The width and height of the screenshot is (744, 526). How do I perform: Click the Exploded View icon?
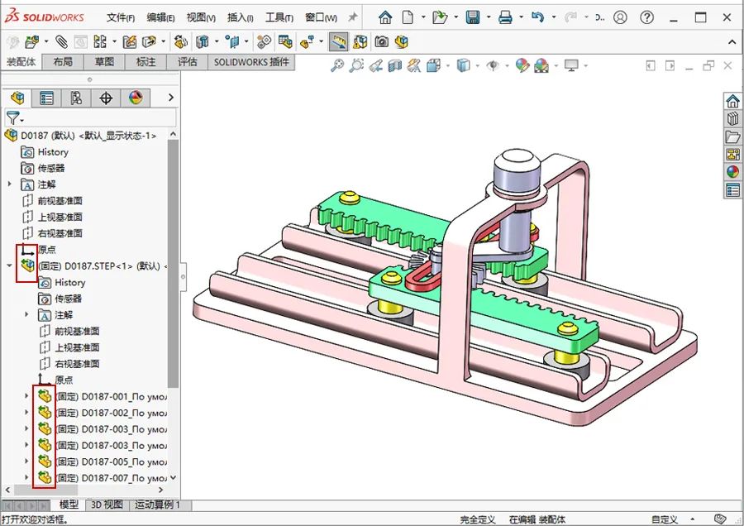pos(307,42)
